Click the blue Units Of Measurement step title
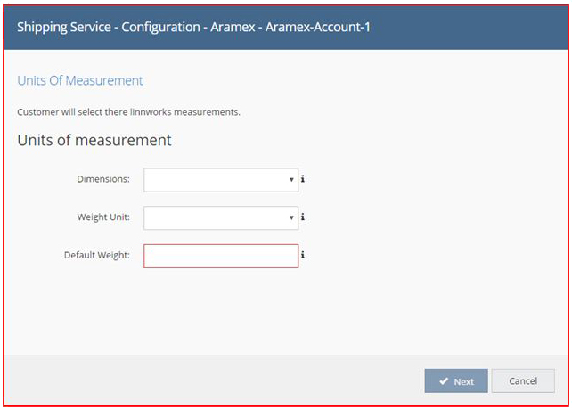Image resolution: width=572 pixels, height=409 pixels. [x=80, y=80]
